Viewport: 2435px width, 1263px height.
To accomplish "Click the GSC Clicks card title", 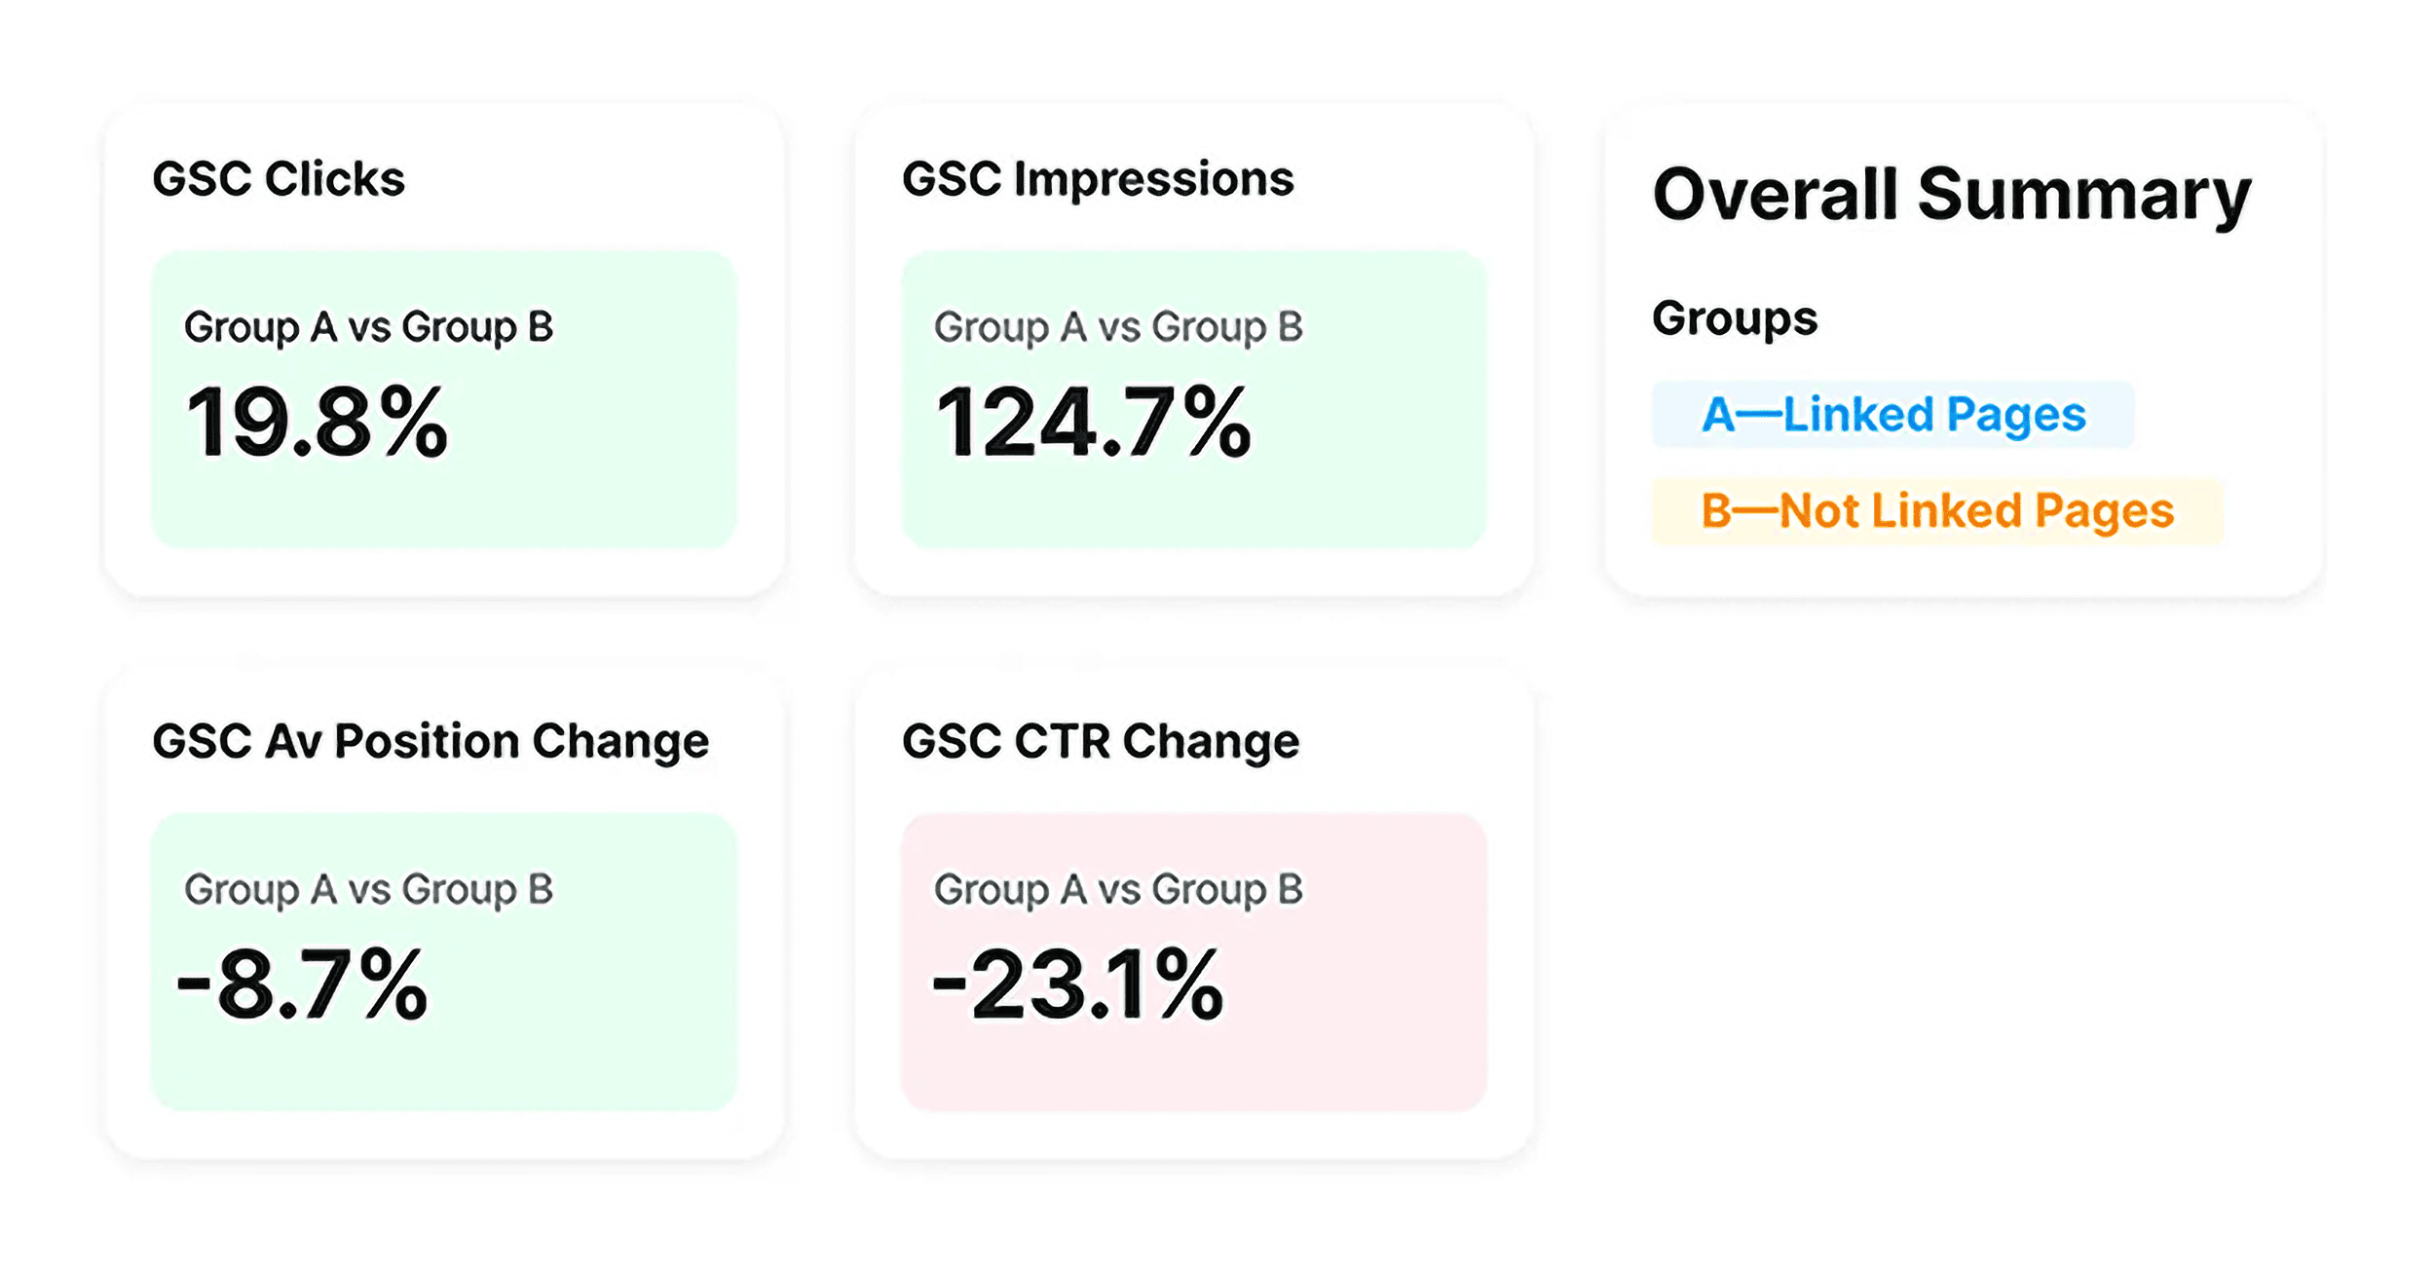I will click(279, 179).
